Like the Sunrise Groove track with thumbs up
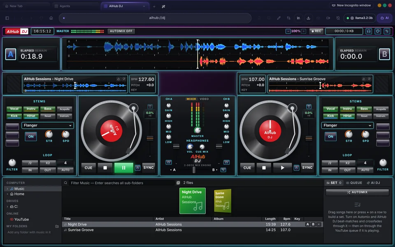The height and width of the screenshot is (247, 395). pos(363,79)
